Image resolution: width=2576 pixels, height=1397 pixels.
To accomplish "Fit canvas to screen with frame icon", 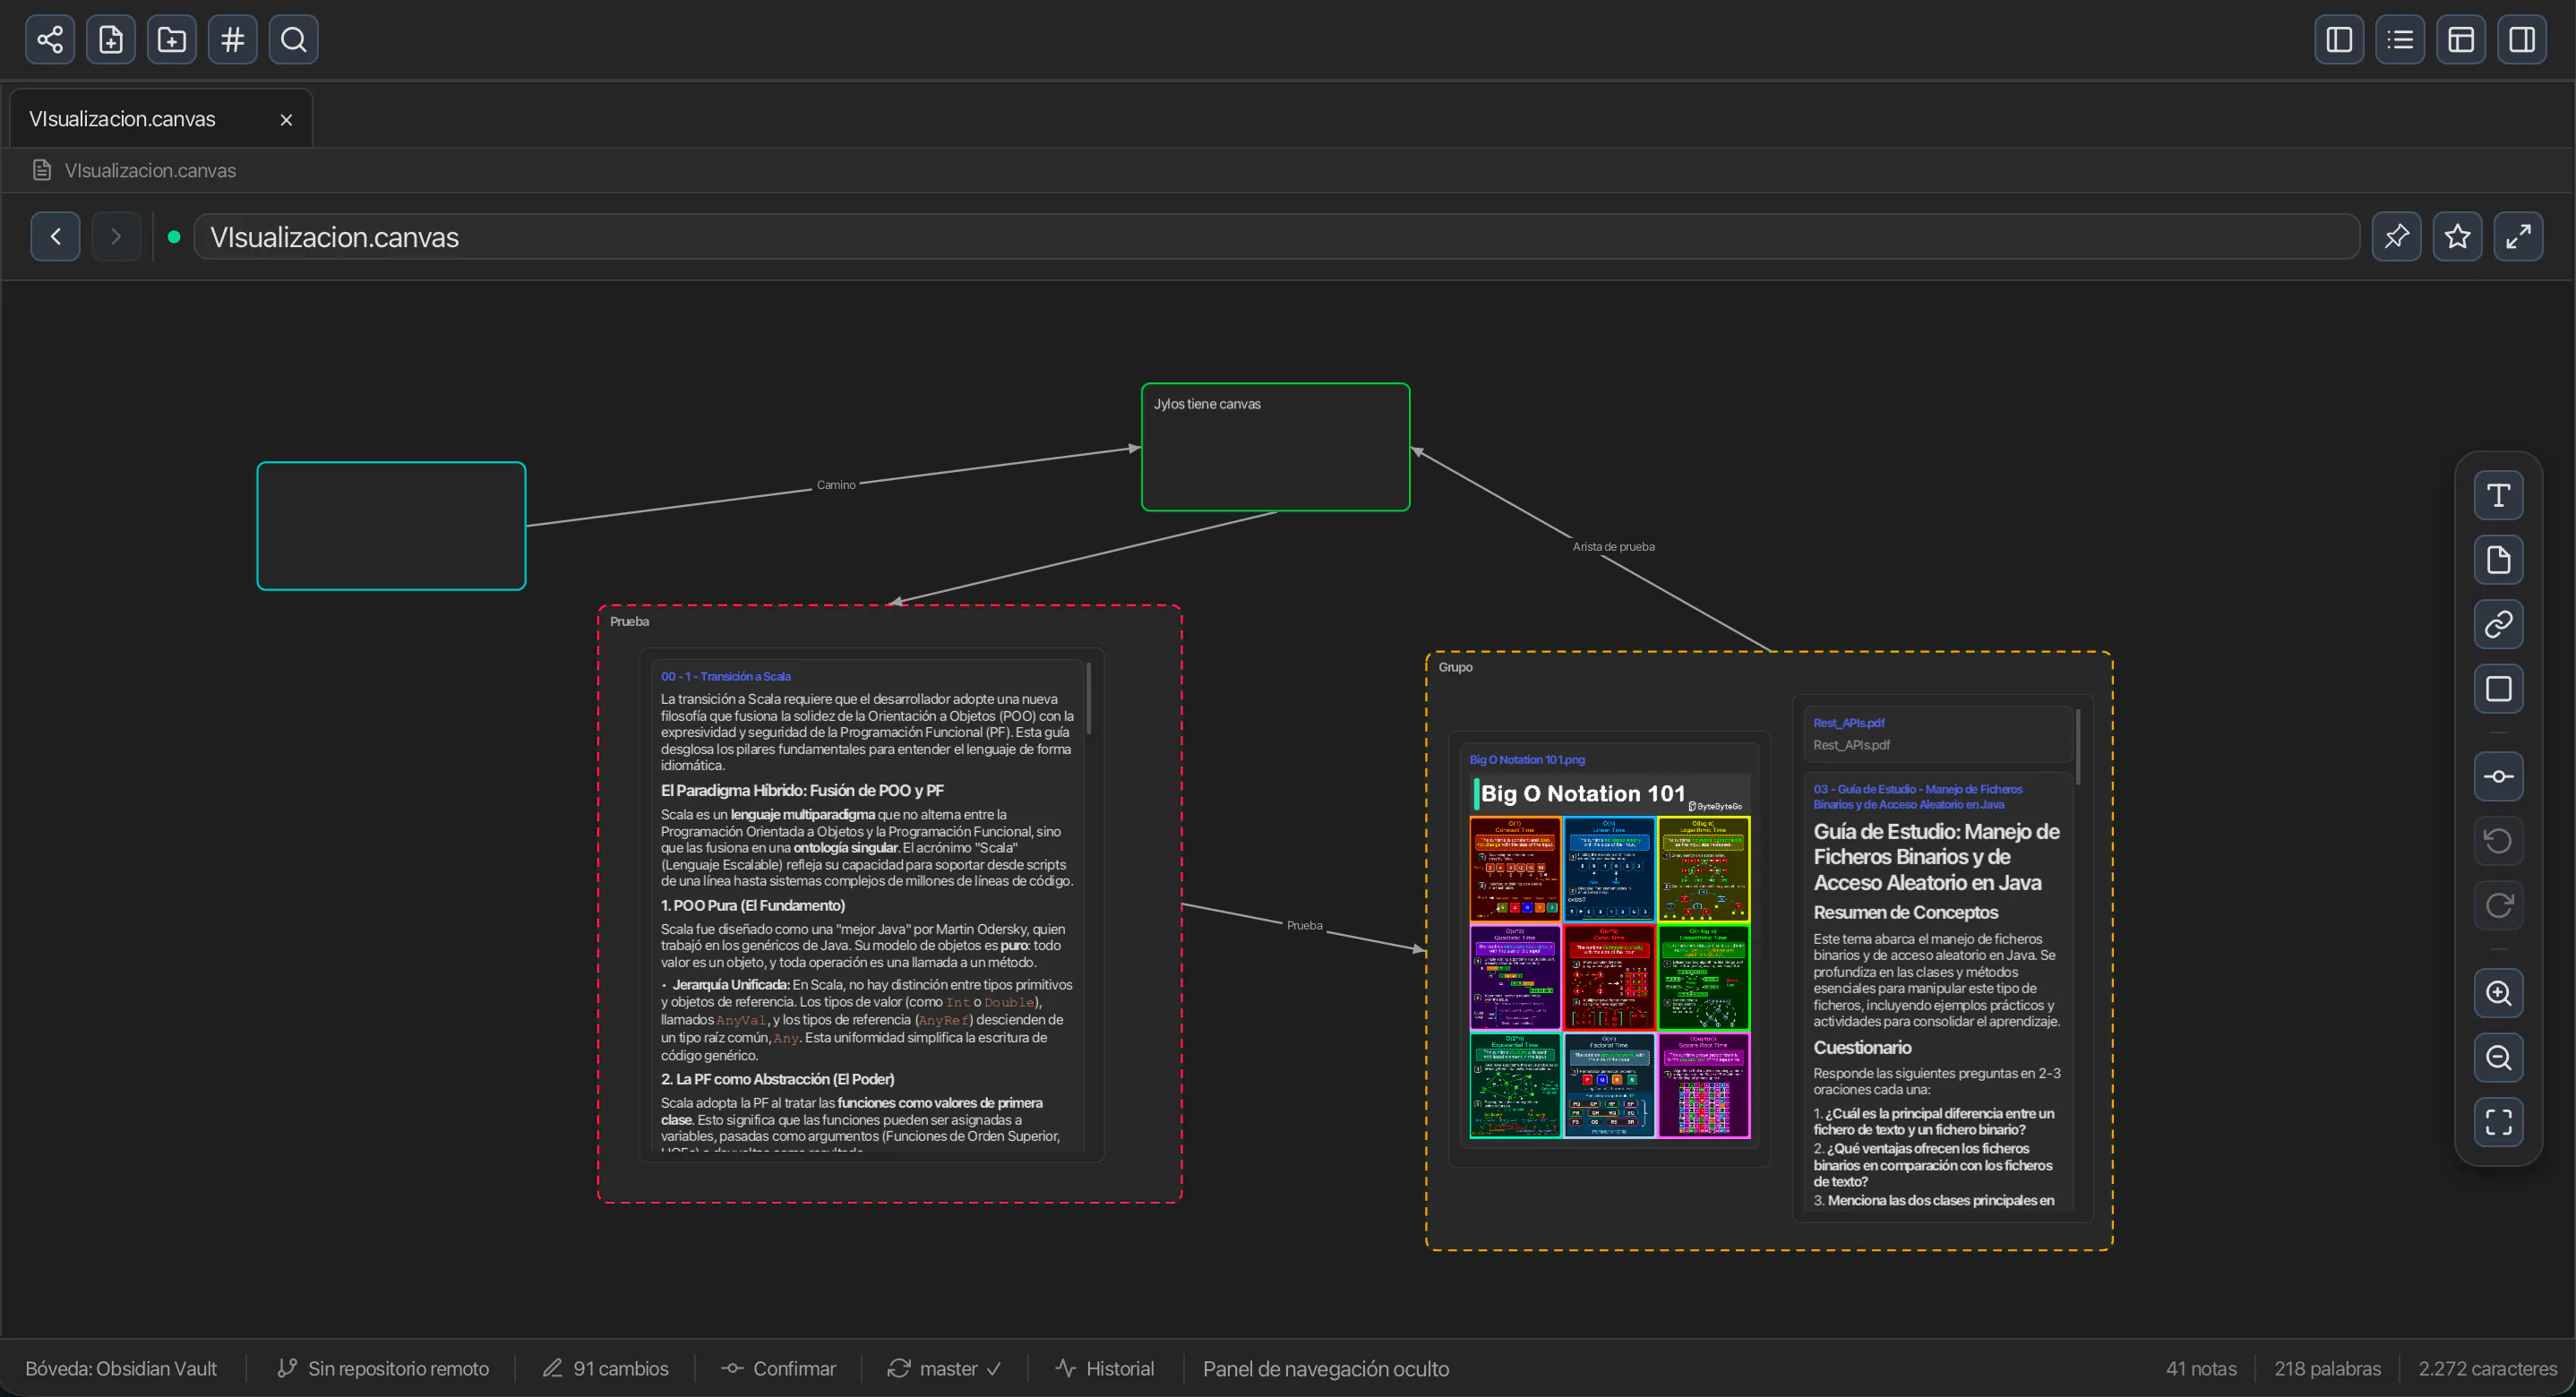I will click(x=2498, y=1122).
